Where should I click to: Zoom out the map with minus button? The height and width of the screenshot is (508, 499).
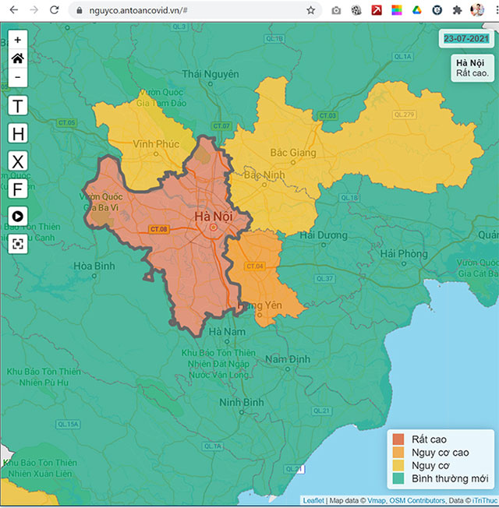(x=17, y=77)
